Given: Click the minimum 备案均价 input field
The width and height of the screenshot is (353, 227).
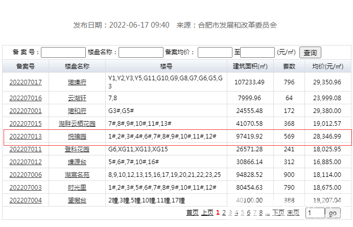Looking at the screenshot, I should click(215, 53).
